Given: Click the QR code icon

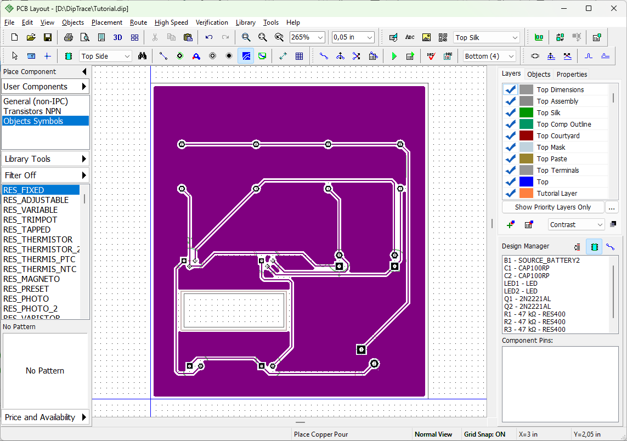Looking at the screenshot, I should tap(443, 37).
